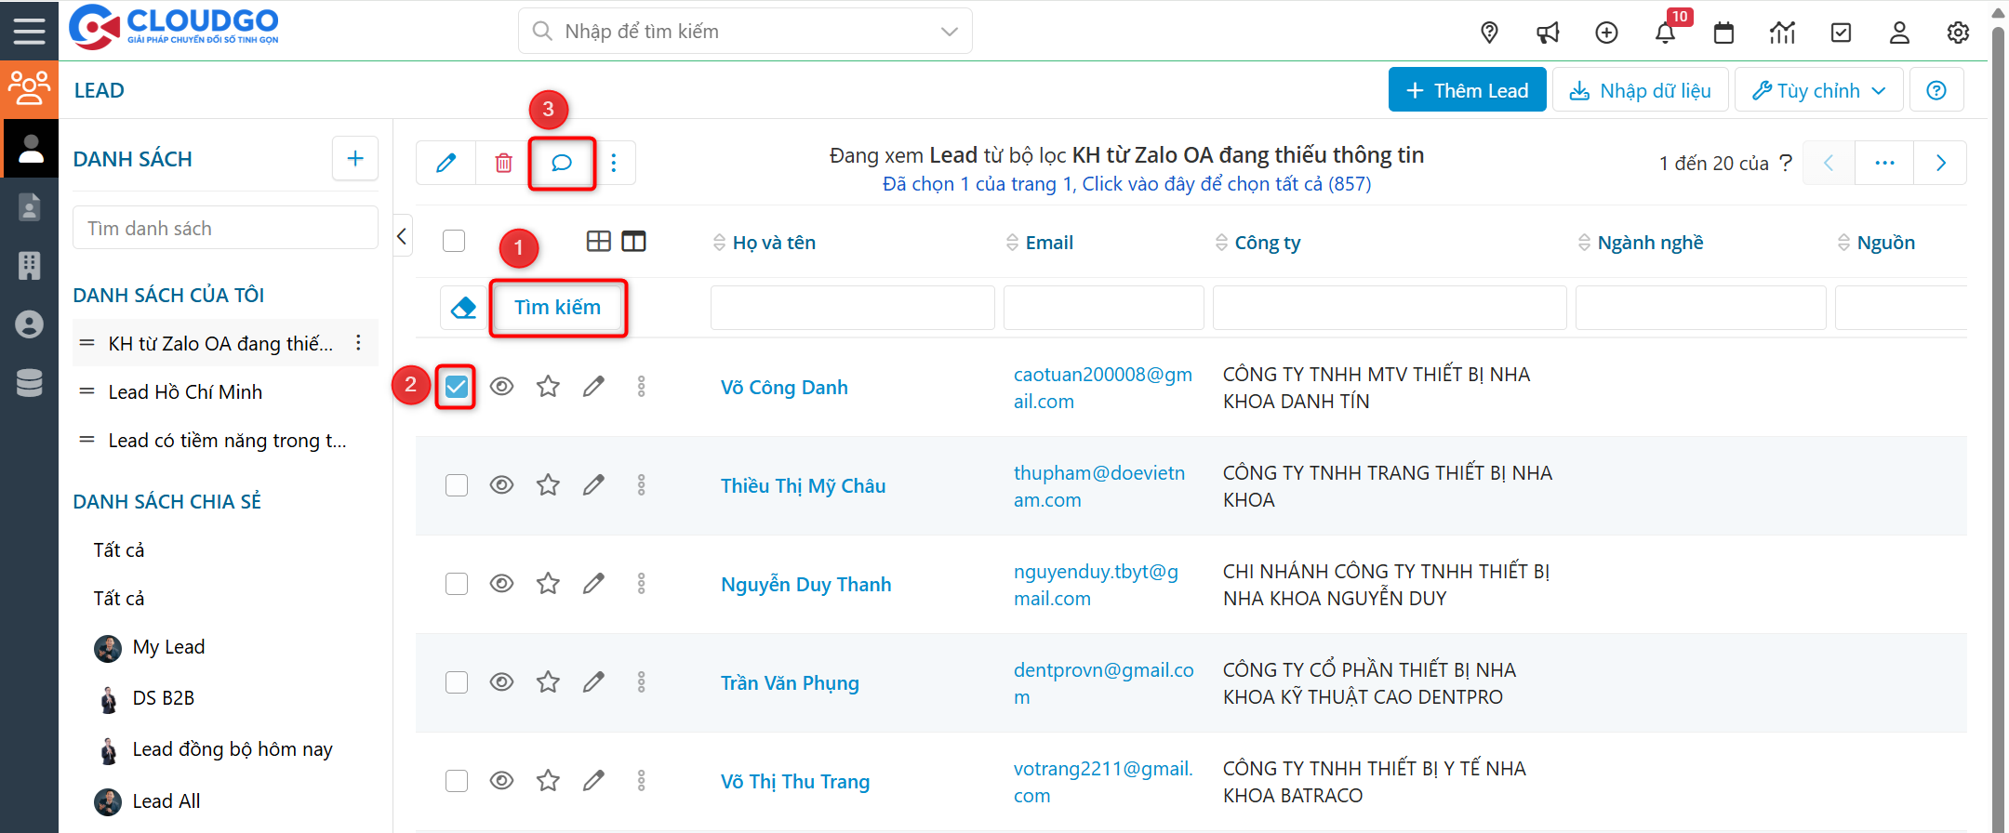Open the calendar icon in header
This screenshot has width=2009, height=833.
click(1723, 33)
